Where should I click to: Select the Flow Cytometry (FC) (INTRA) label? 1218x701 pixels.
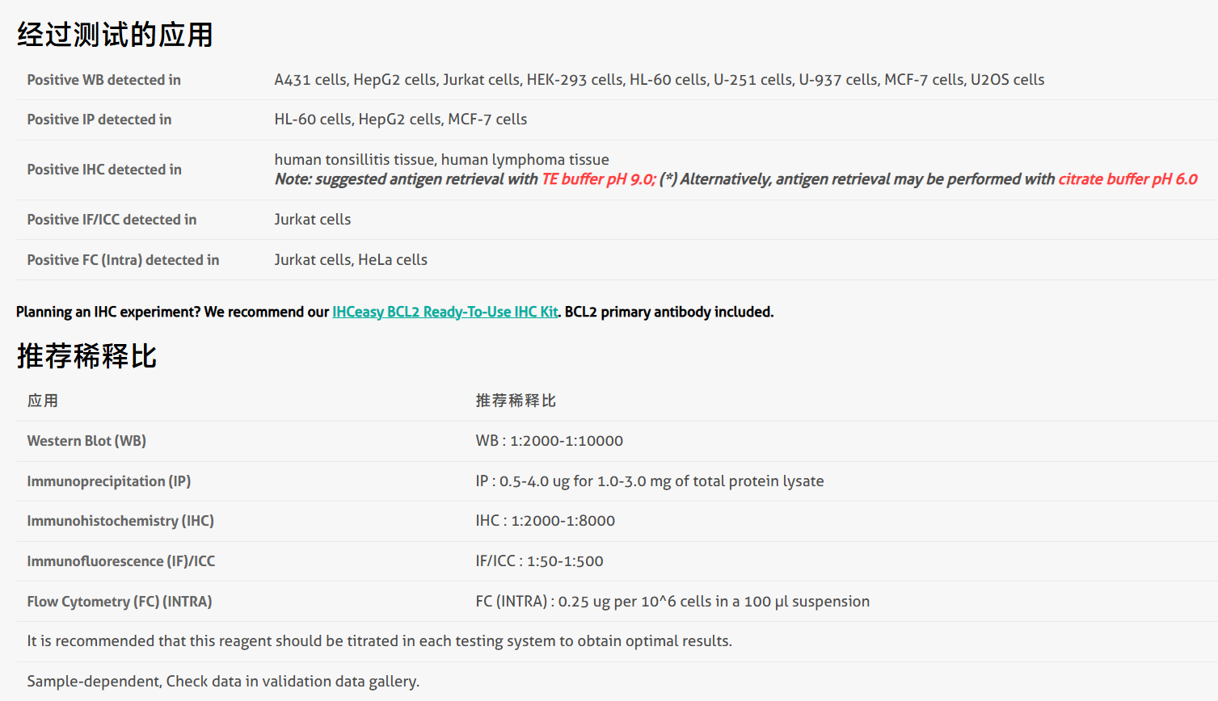pos(119,602)
